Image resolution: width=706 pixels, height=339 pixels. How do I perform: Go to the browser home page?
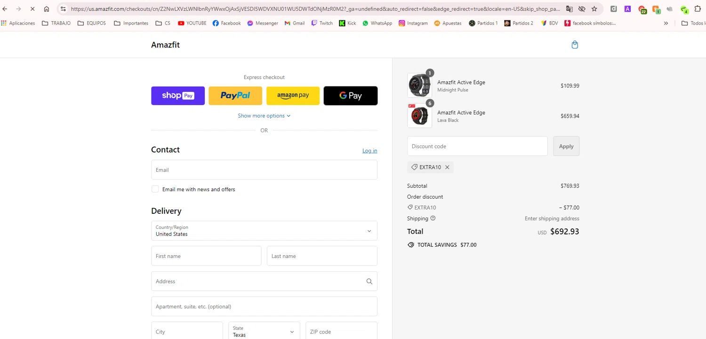[x=47, y=9]
